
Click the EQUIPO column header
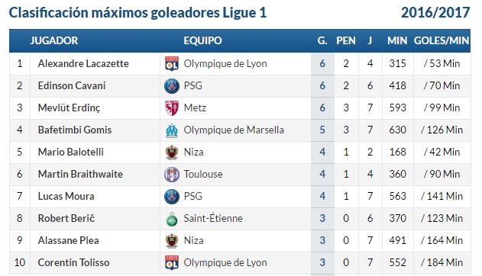coord(202,40)
